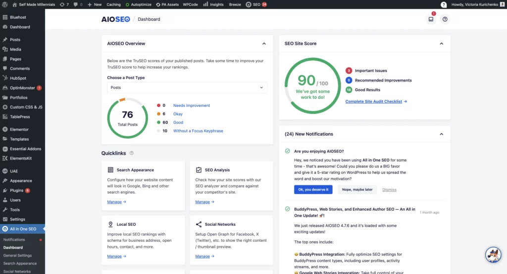Open the Caching admin bar menu
The width and height of the screenshot is (507, 274).
pos(113,4)
